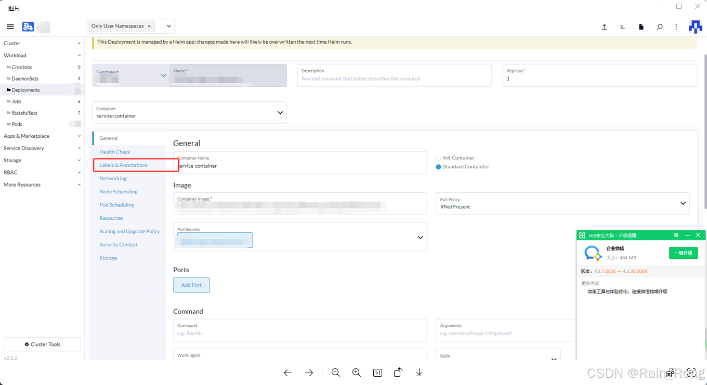Switch to the Labels & Annotations tab

(123, 165)
